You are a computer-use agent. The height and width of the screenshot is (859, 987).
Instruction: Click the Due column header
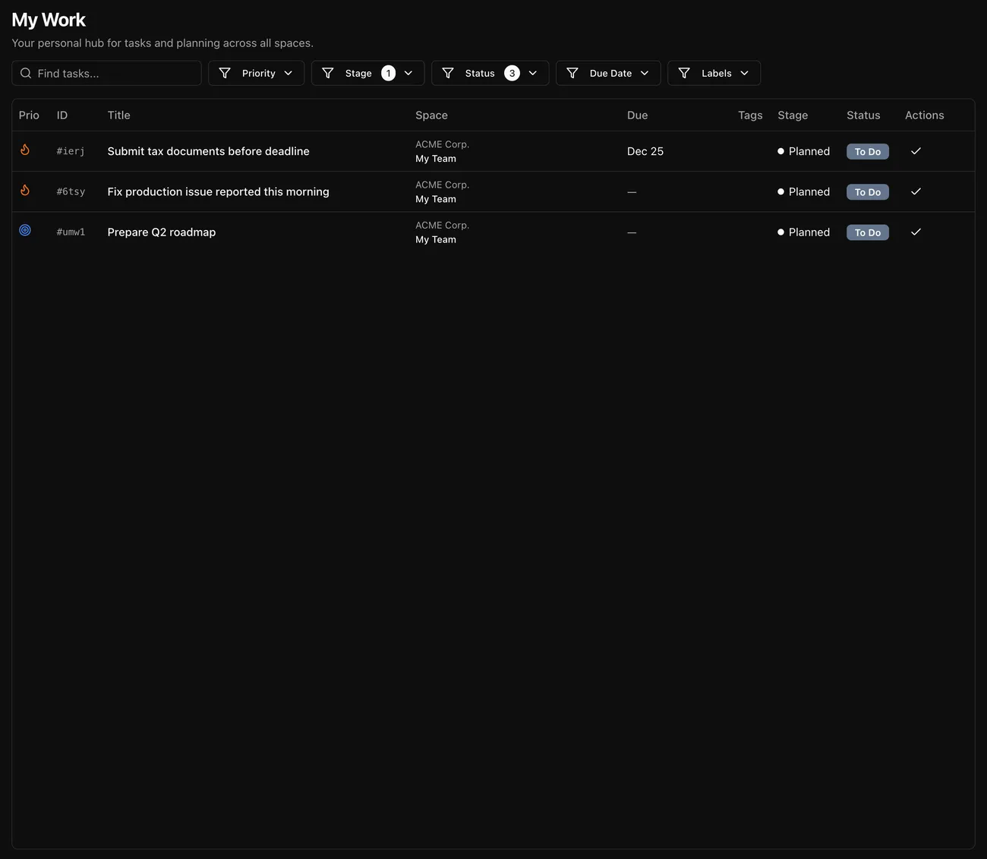pos(637,115)
